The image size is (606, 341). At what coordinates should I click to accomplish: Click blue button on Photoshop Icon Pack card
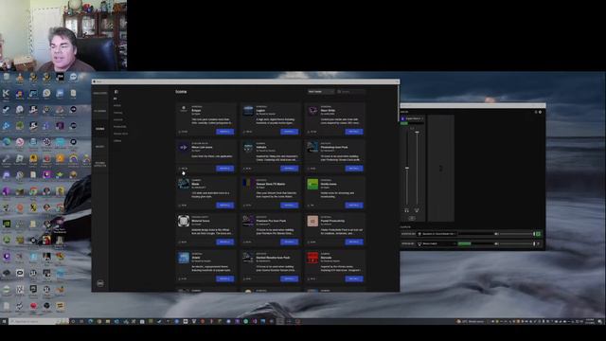tap(354, 169)
